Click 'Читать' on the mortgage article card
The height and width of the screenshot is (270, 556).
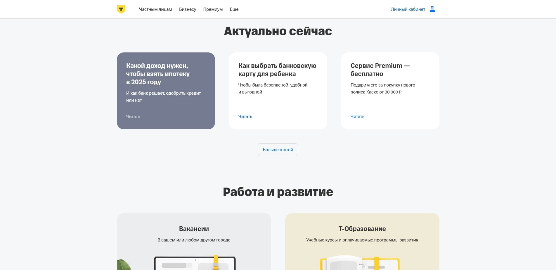[133, 116]
